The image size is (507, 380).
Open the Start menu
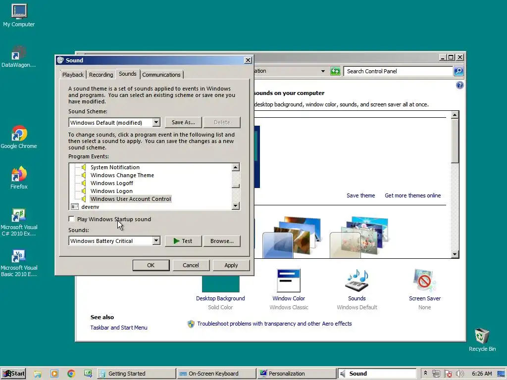click(13, 374)
